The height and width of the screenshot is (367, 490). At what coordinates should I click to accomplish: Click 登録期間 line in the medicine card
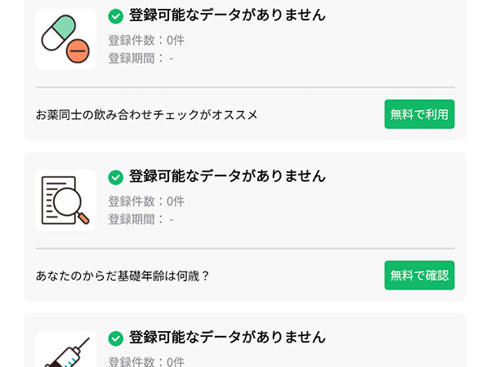pos(141,59)
